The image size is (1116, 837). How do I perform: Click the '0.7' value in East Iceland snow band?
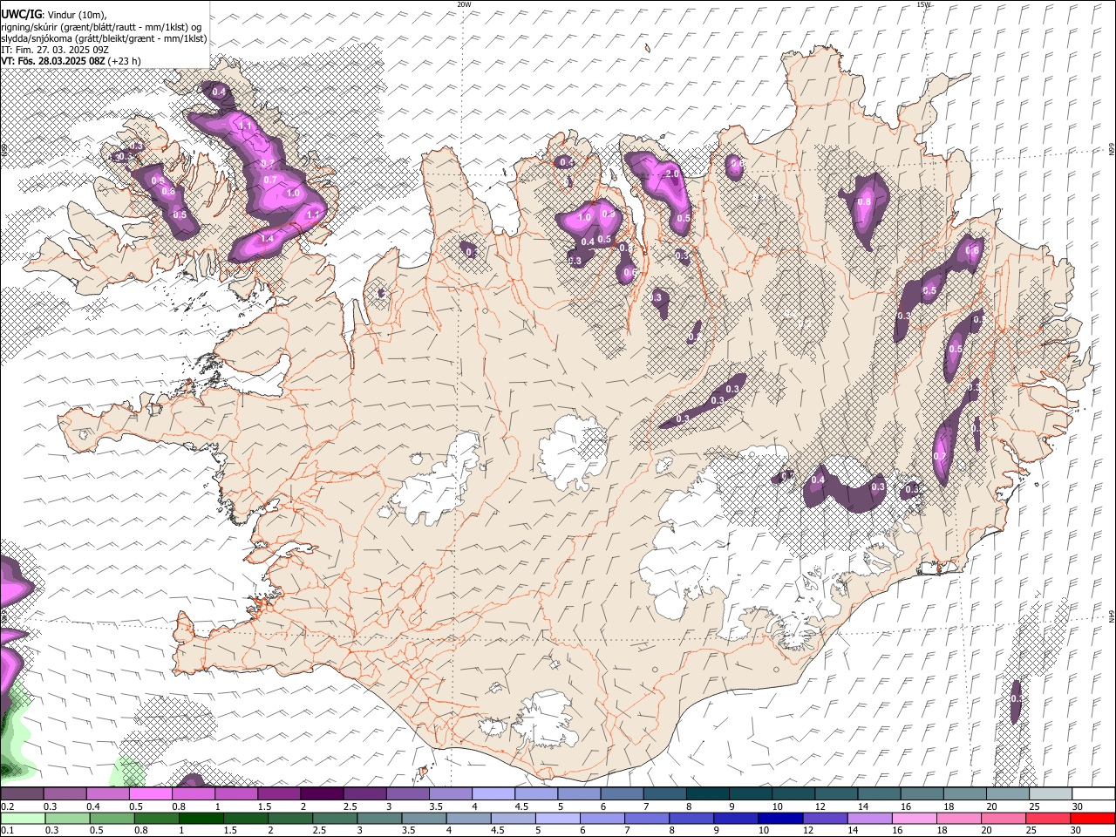click(x=940, y=456)
